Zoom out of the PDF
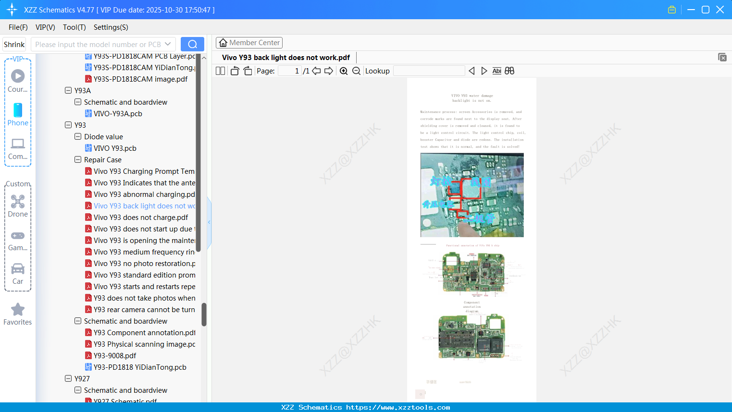The width and height of the screenshot is (732, 412). click(x=356, y=71)
